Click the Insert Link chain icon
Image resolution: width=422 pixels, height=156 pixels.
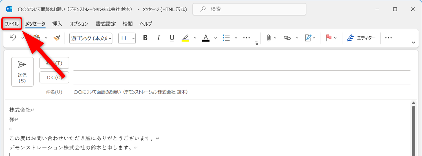click(287, 38)
